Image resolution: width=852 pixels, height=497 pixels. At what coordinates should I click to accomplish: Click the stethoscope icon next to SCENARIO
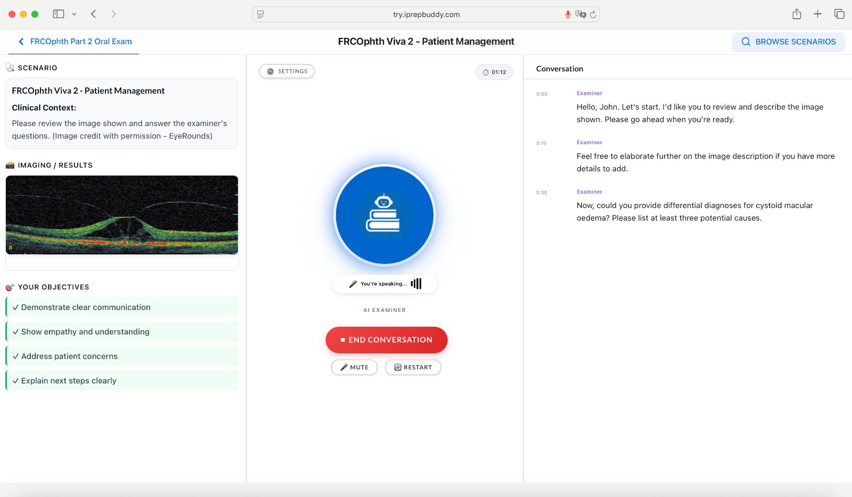pyautogui.click(x=10, y=67)
